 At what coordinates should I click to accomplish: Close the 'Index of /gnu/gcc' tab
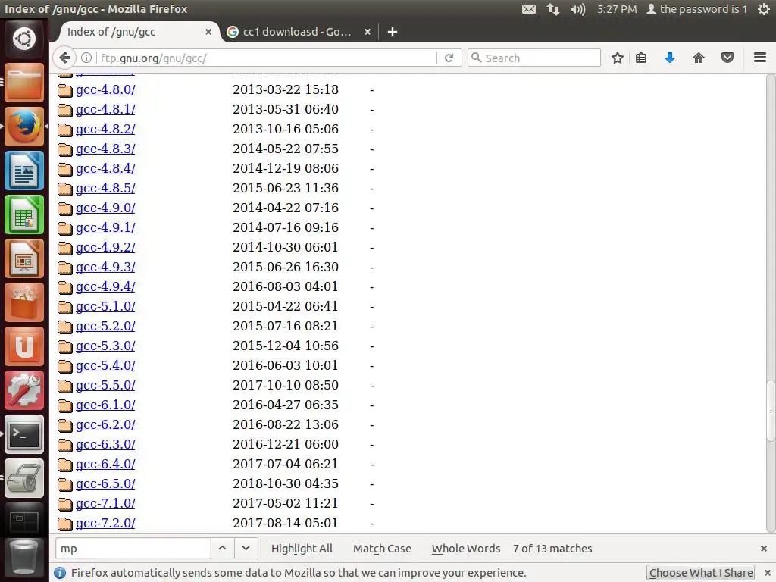tap(208, 32)
